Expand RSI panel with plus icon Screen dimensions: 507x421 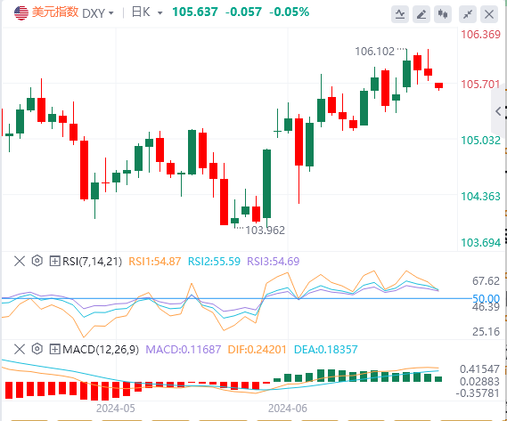(54, 261)
